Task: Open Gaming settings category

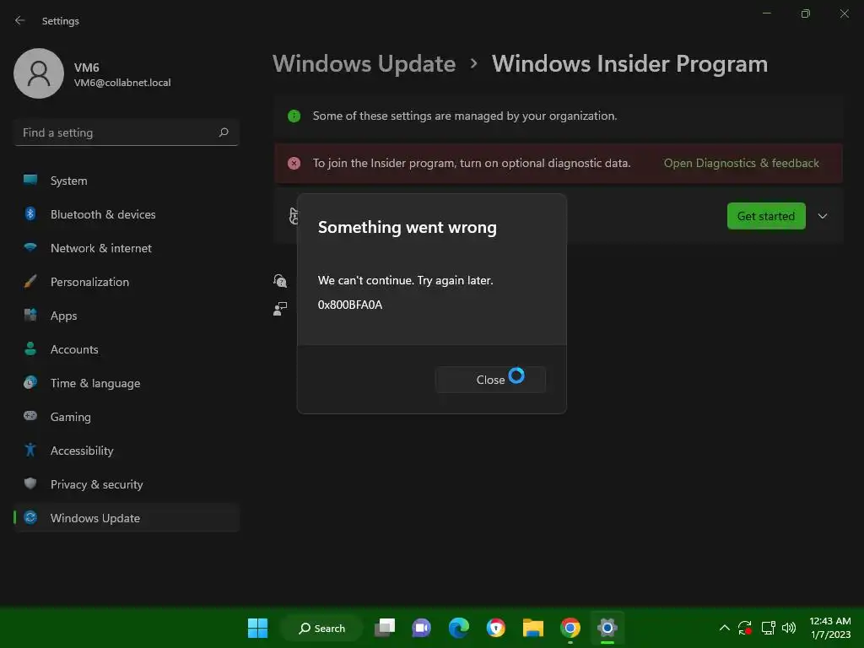Action: (x=127, y=417)
